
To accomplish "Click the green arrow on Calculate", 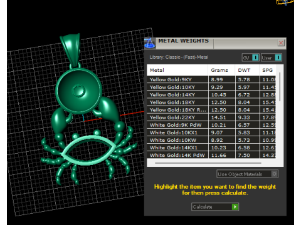I will click(235, 207).
